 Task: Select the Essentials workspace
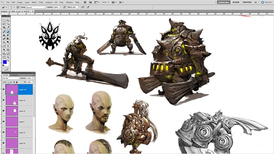[x=223, y=2]
